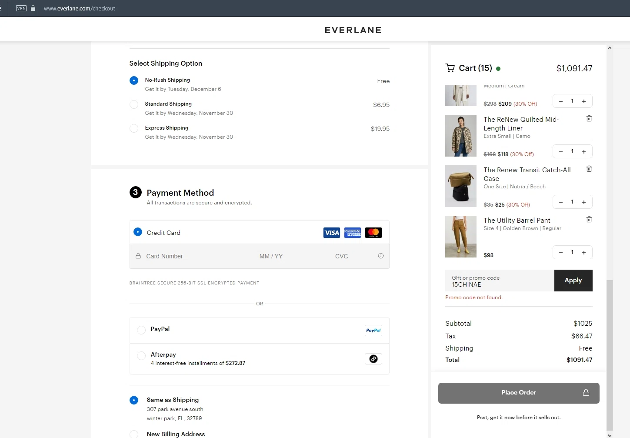Open The ReNew Quilted Mid-Length Liner title
Image resolution: width=630 pixels, height=438 pixels.
[521, 124]
